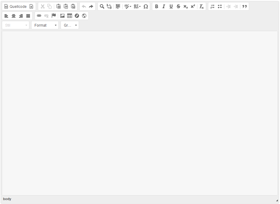Click the decrease indent icon
Viewport: 280px width, 204px height.
[x=229, y=6]
